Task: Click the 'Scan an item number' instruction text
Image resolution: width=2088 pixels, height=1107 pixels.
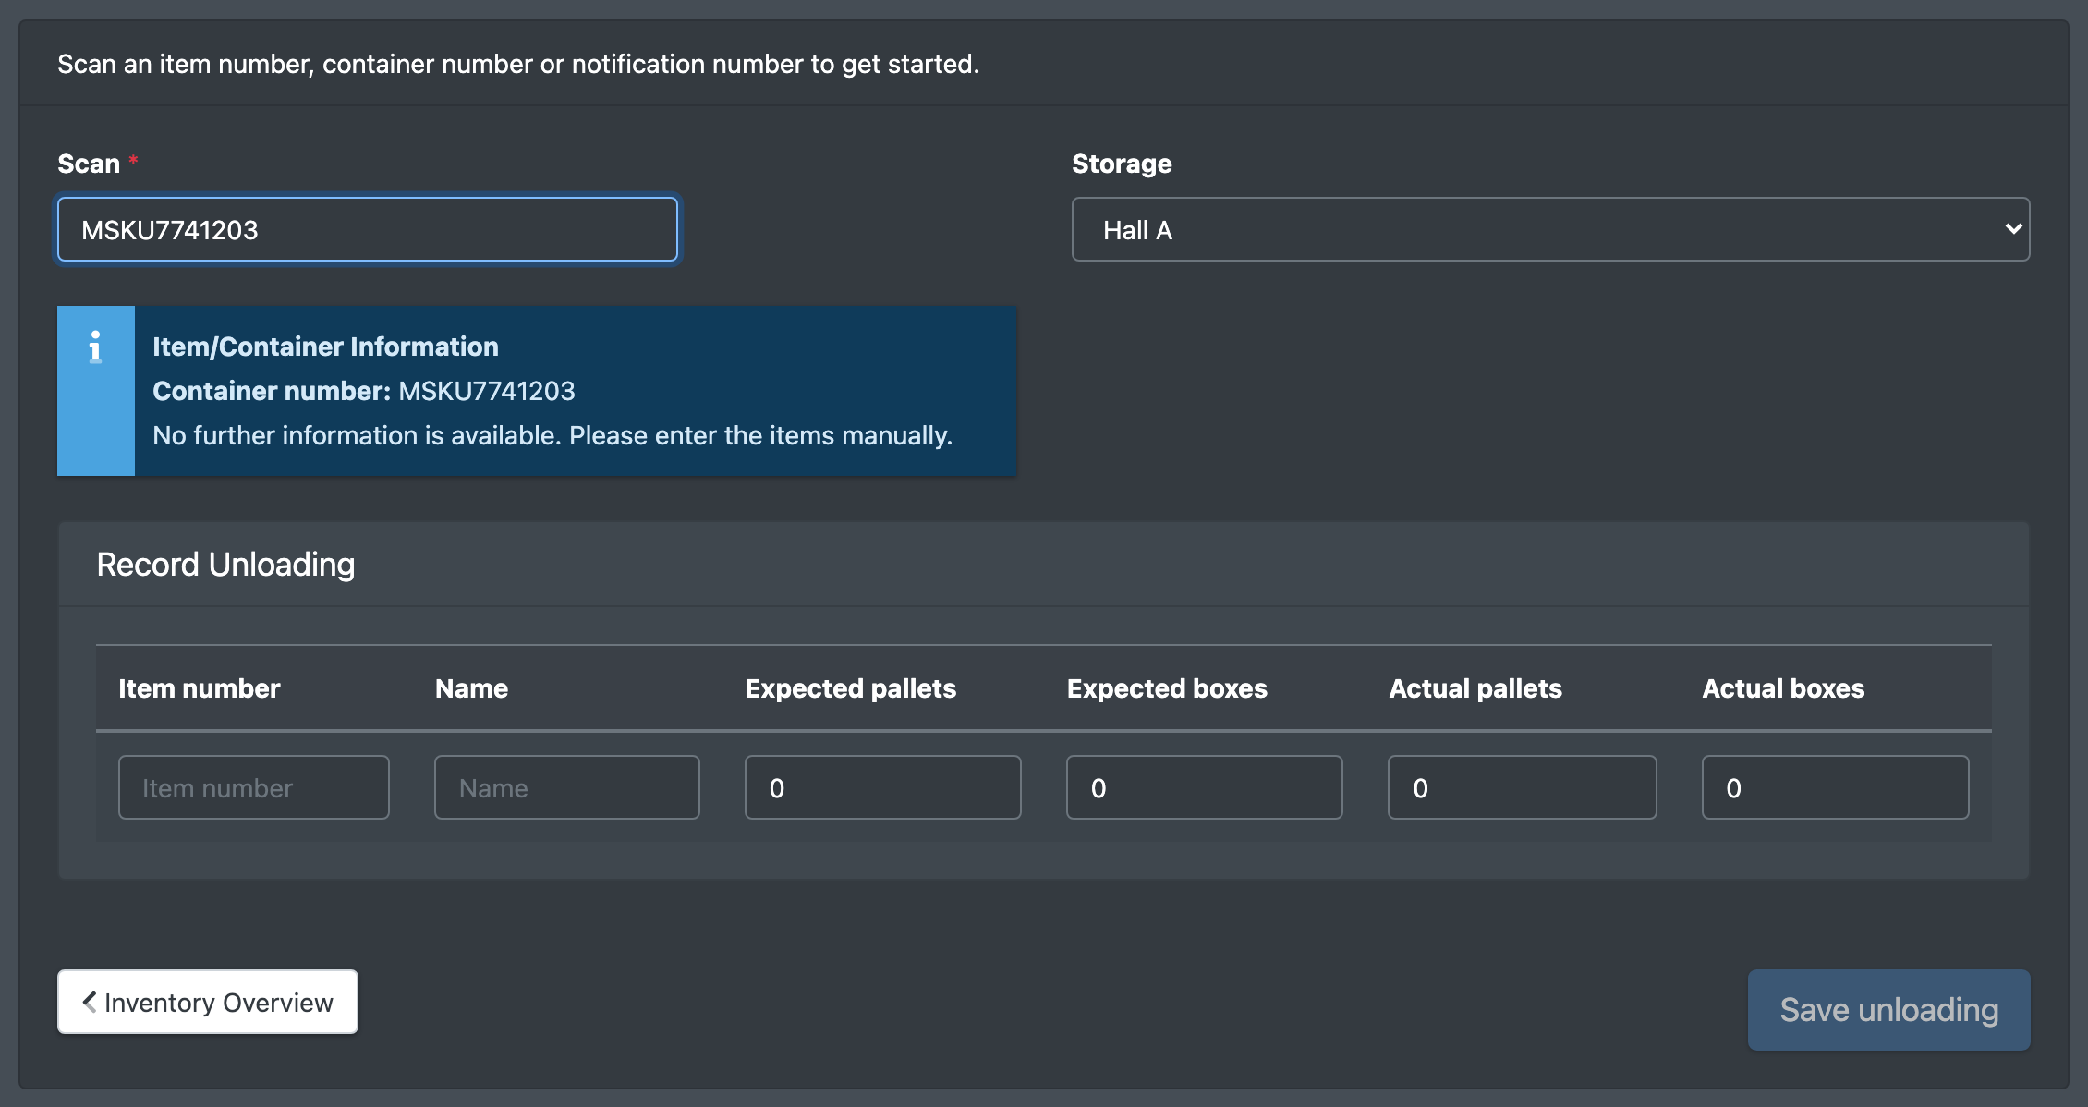Action: tap(518, 64)
